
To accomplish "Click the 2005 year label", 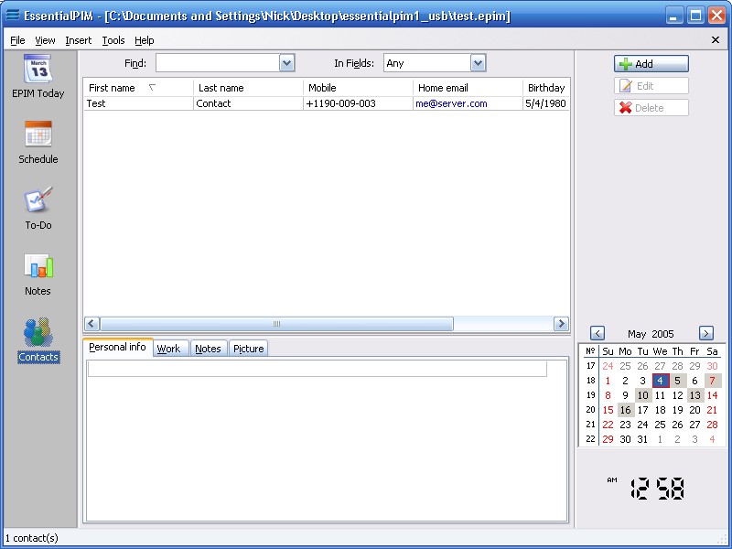I will (x=662, y=334).
